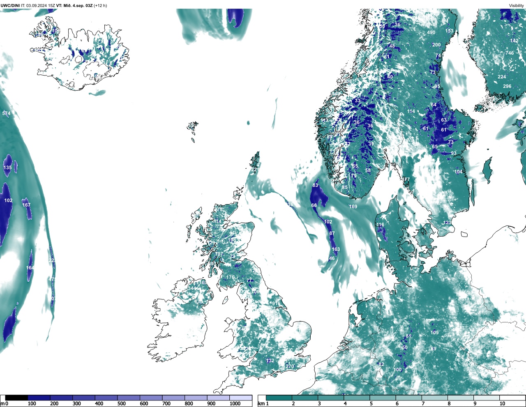The image size is (526, 407).
Task: Select the black 0–100 m legend swatch
Action: pyautogui.click(x=16, y=398)
